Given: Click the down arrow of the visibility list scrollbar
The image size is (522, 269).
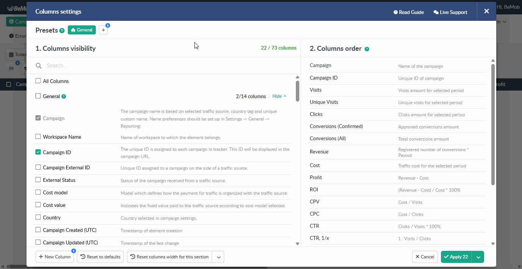Looking at the screenshot, I should 297,244.
